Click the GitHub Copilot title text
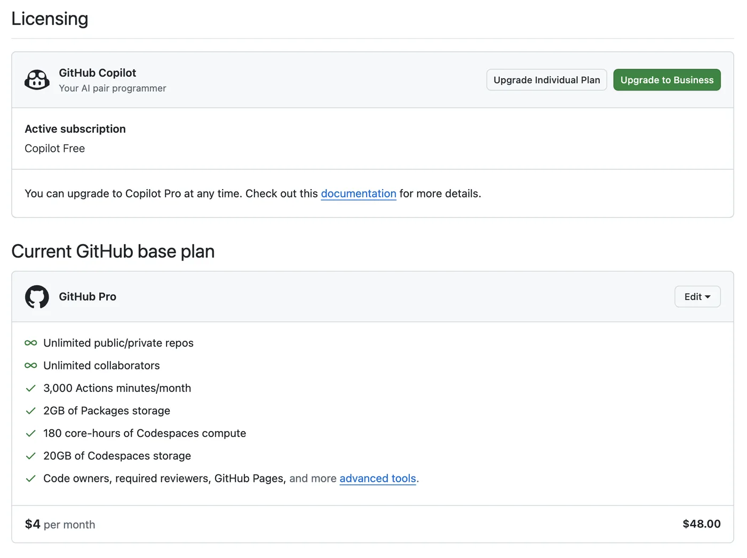Screen dimensions: 747x558 [98, 73]
